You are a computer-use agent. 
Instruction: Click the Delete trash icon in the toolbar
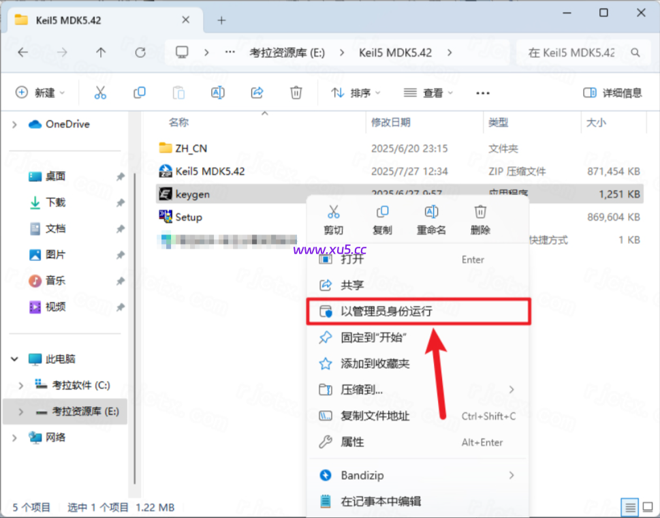(x=296, y=92)
